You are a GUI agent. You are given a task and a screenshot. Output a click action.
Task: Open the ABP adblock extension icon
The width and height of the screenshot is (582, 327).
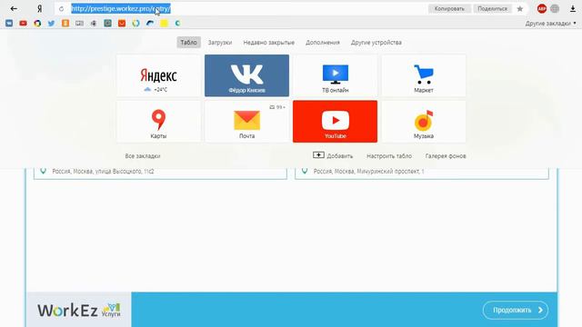coord(542,8)
